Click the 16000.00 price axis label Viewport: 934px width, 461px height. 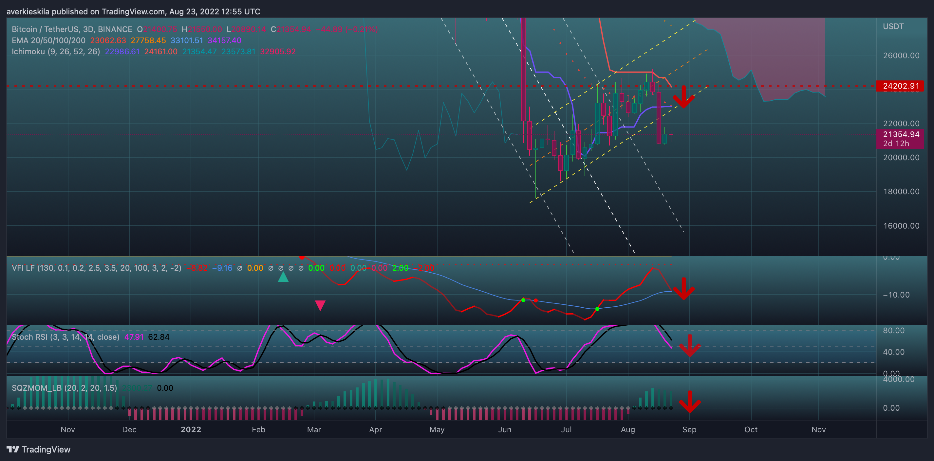[901, 226]
